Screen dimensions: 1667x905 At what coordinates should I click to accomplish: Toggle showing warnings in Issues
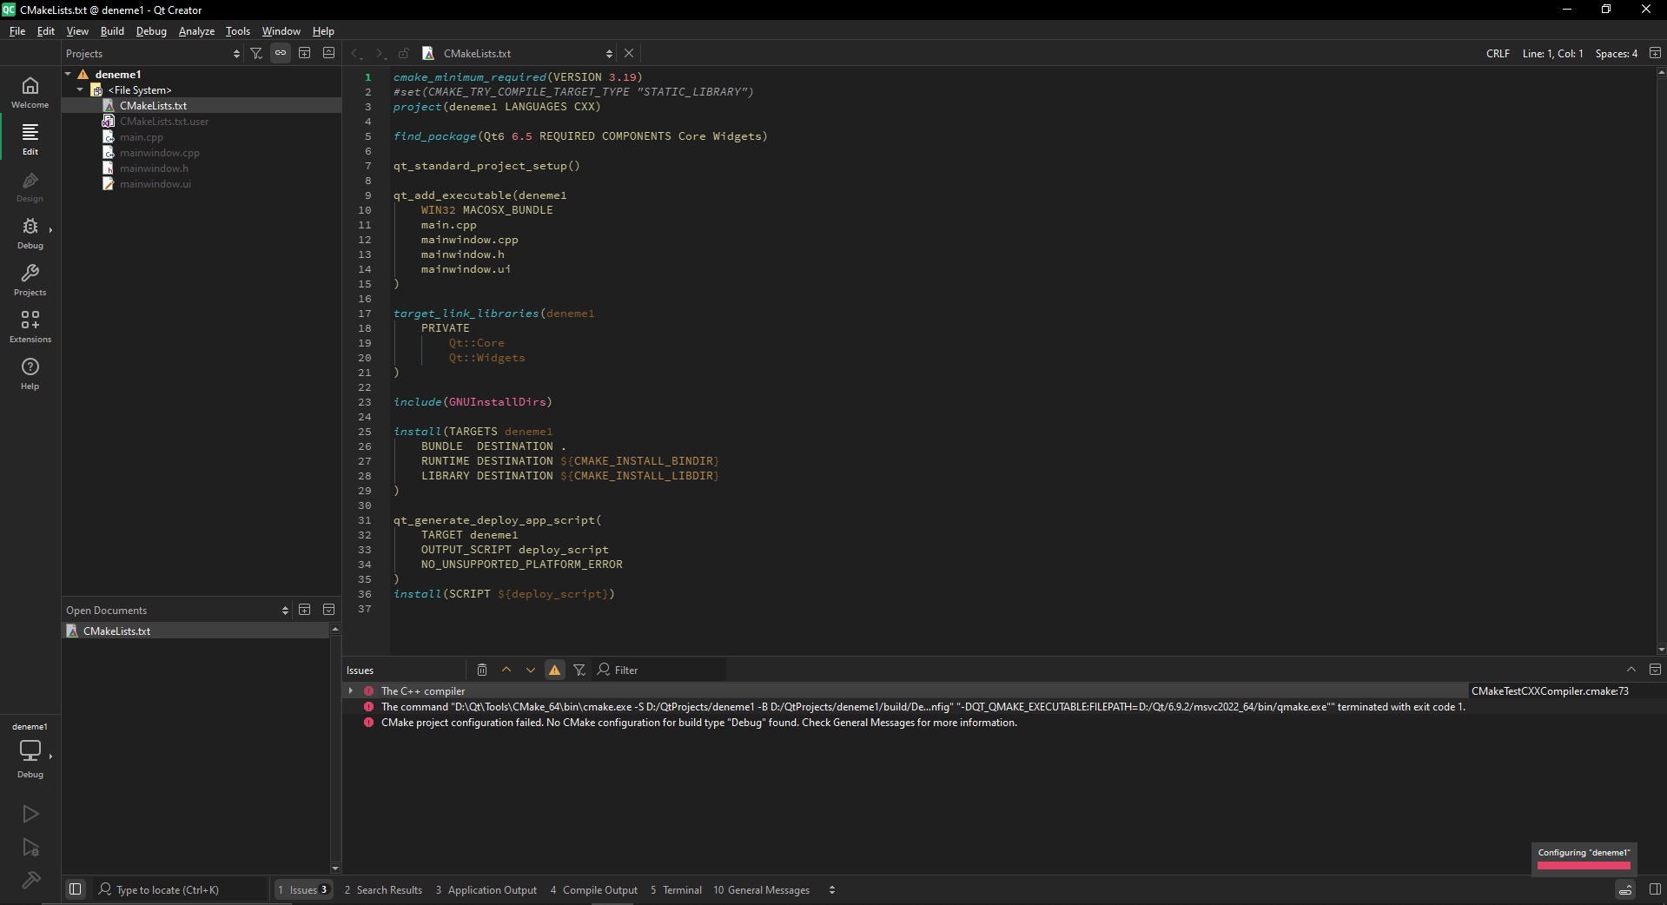[x=555, y=670]
